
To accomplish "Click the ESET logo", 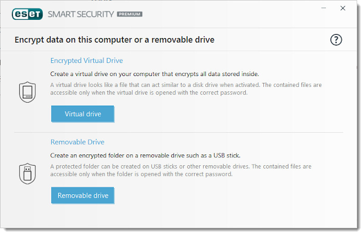I will pos(27,14).
